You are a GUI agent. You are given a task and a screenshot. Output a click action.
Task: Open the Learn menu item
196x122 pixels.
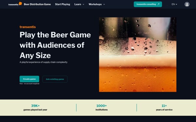(x=78, y=4)
